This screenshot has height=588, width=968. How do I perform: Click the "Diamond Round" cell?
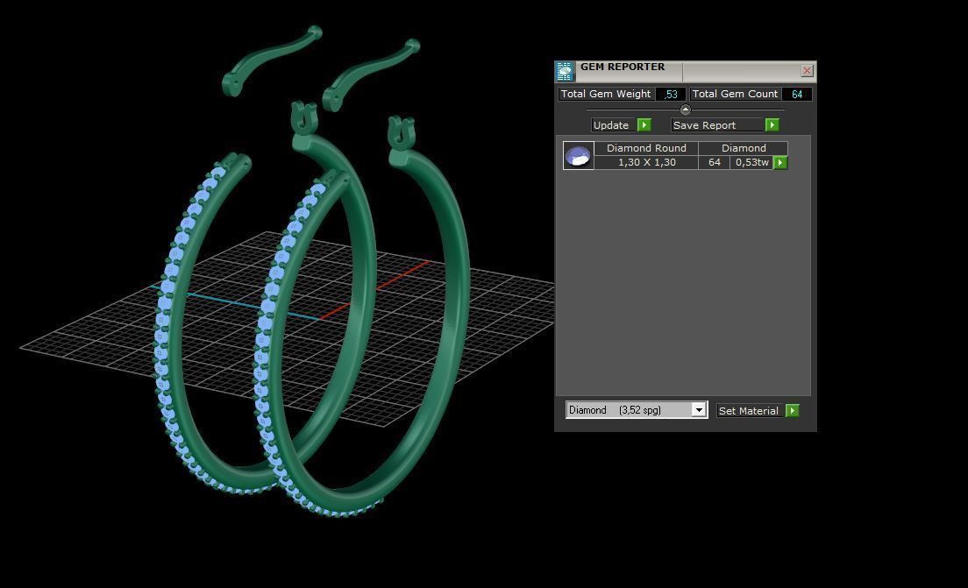pos(646,148)
